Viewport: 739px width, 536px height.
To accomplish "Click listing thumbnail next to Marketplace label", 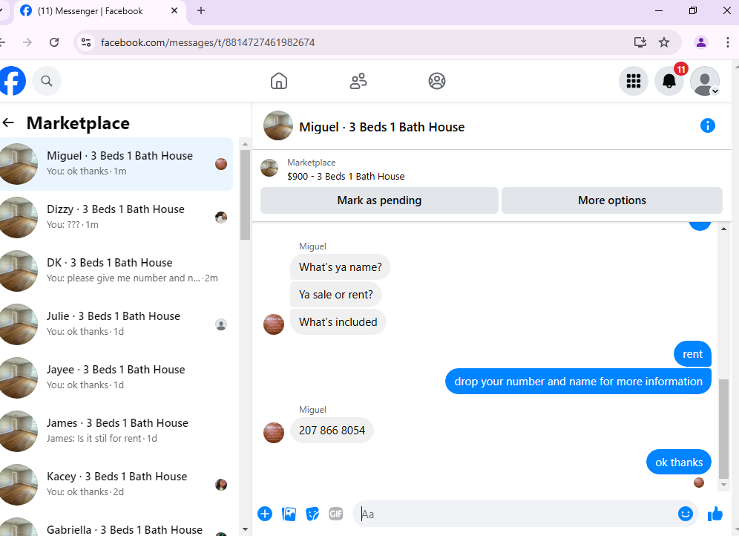I will [x=269, y=168].
